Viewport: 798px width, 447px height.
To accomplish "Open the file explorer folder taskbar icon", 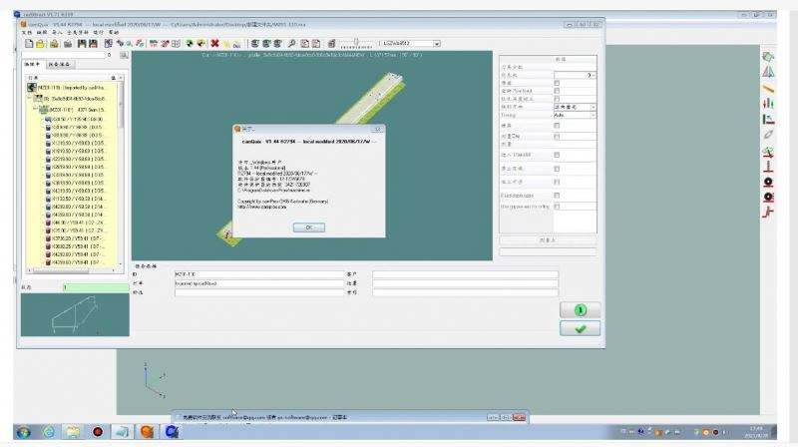I will click(73, 432).
